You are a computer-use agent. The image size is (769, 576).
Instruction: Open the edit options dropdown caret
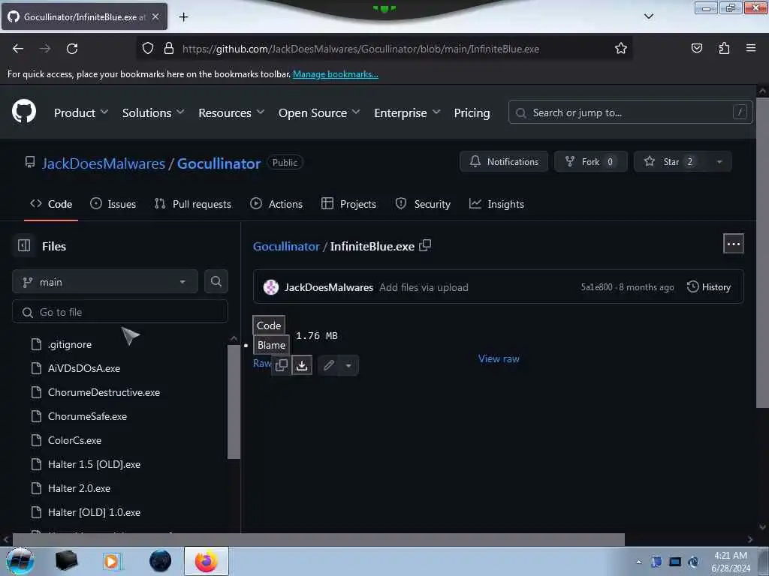(x=348, y=365)
